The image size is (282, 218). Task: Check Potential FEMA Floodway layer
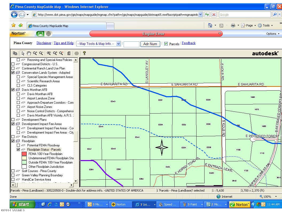[18, 145]
